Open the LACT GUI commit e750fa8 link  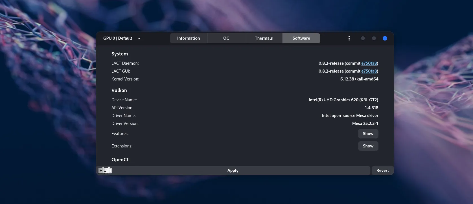[369, 71]
